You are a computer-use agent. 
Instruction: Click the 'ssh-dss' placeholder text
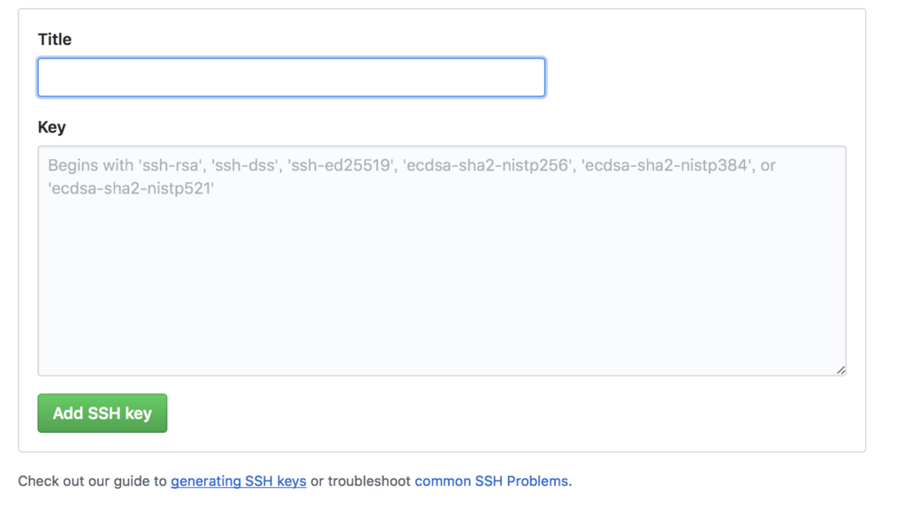click(x=244, y=165)
